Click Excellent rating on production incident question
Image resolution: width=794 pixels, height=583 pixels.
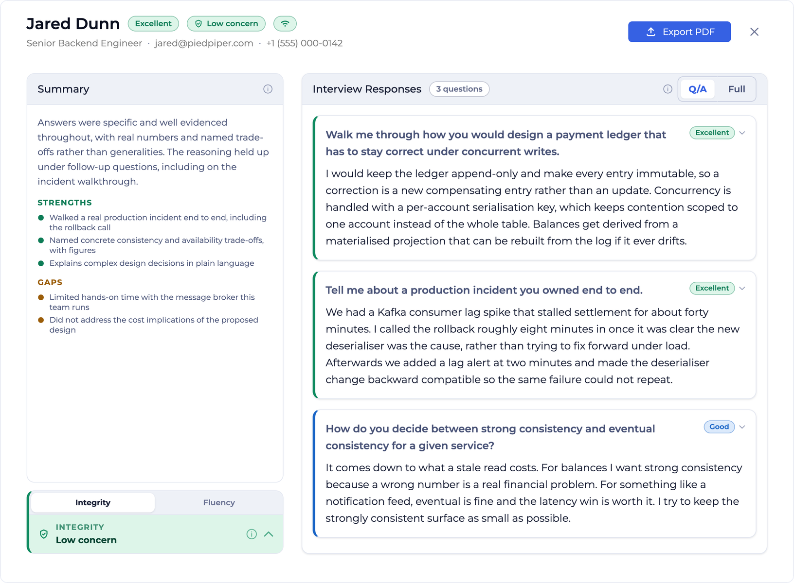(x=712, y=288)
